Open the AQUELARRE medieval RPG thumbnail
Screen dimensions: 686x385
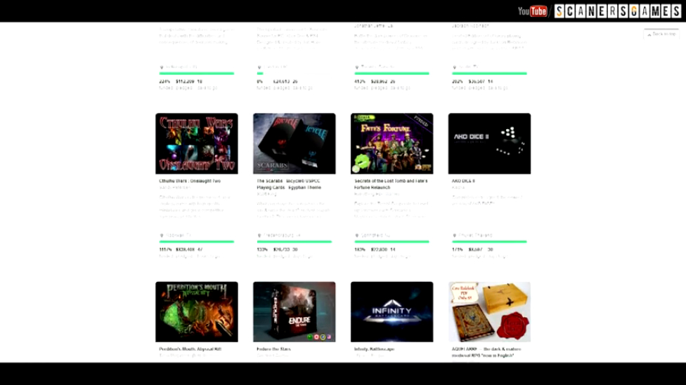click(489, 311)
